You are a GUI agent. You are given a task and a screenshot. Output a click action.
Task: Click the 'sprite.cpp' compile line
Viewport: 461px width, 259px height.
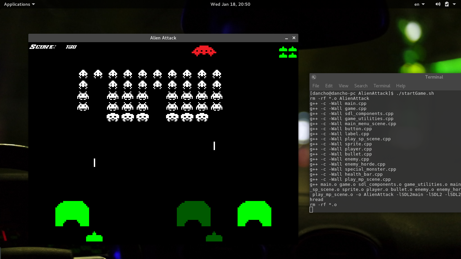(341, 144)
